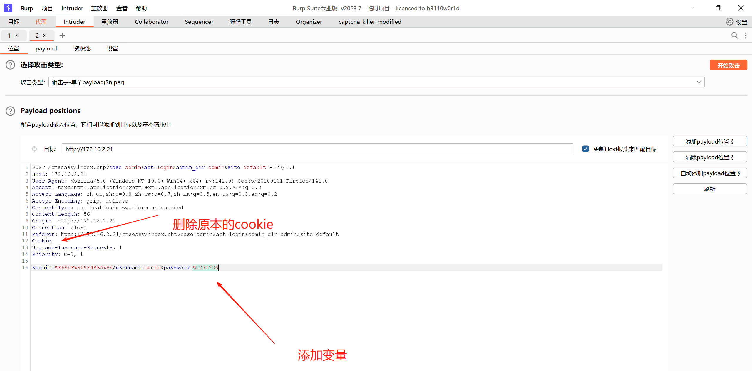Click the Accept-Encoding header line
752x371 pixels.
pyautogui.click(x=80, y=201)
